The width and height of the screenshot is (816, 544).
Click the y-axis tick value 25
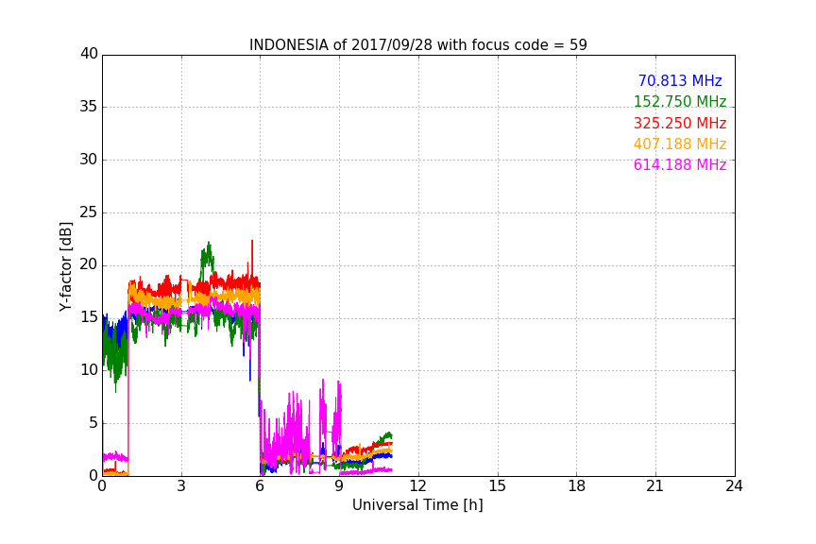point(89,212)
